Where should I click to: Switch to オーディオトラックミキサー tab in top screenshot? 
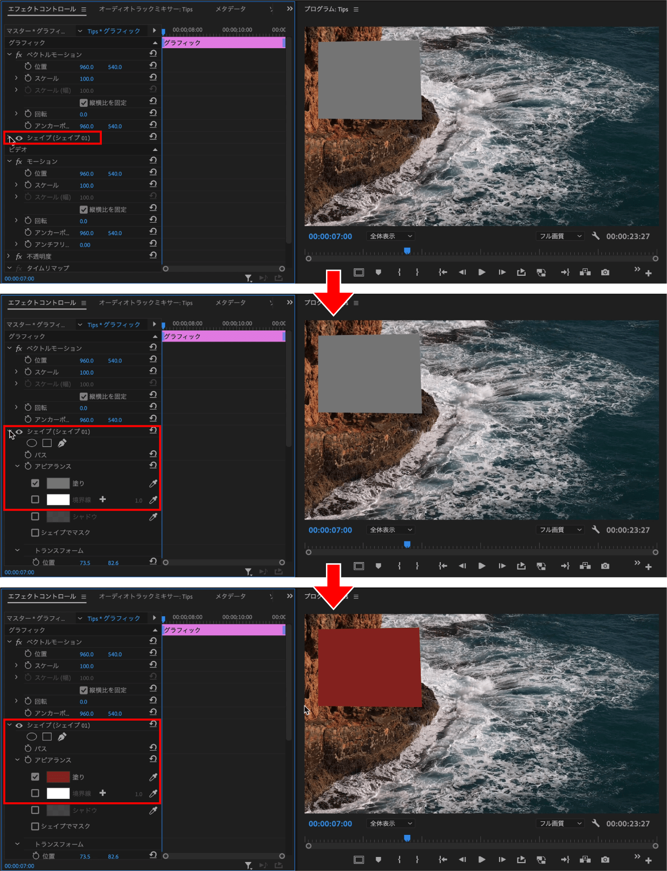pyautogui.click(x=145, y=9)
